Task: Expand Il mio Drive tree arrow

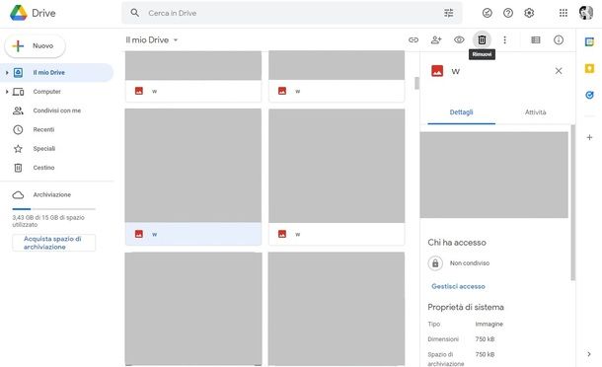Action: coord(7,73)
